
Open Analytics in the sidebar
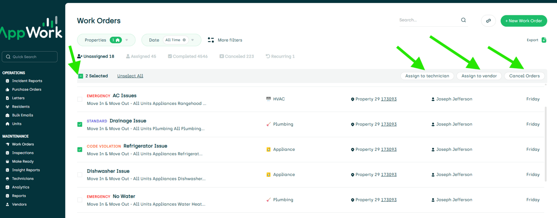point(20,187)
